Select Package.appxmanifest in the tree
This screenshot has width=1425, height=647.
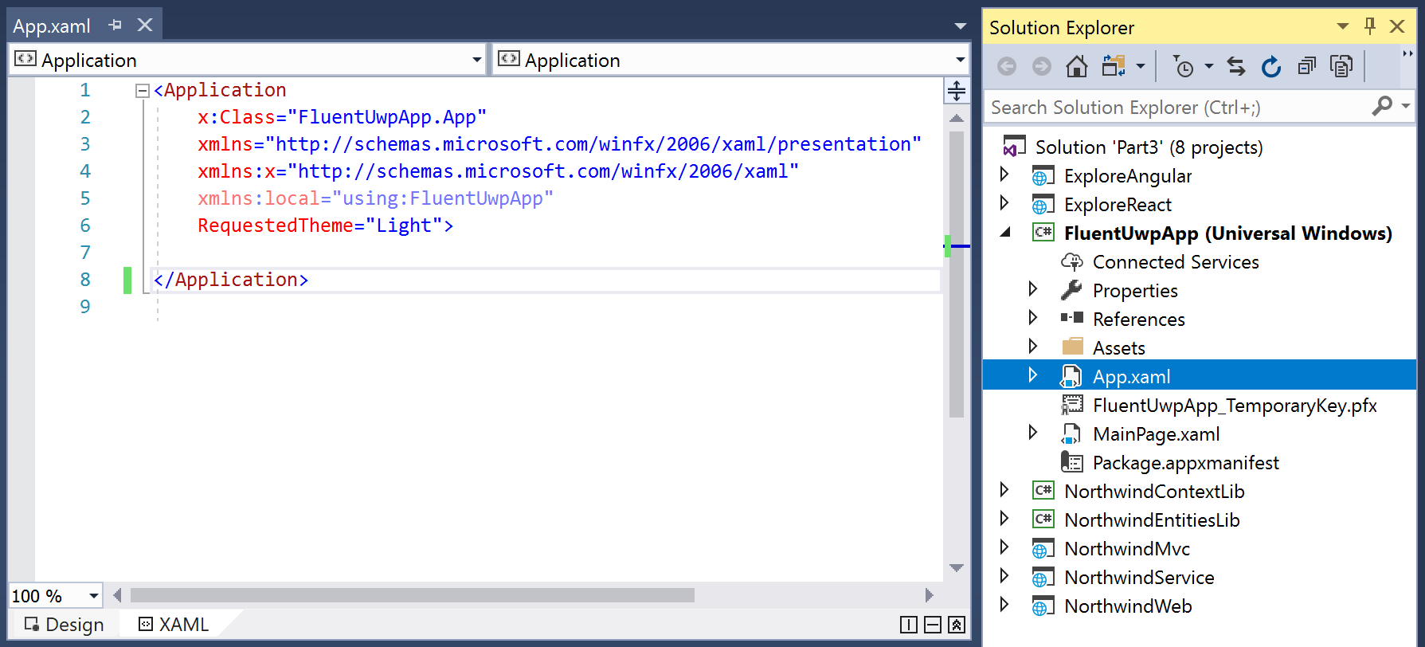coord(1185,463)
